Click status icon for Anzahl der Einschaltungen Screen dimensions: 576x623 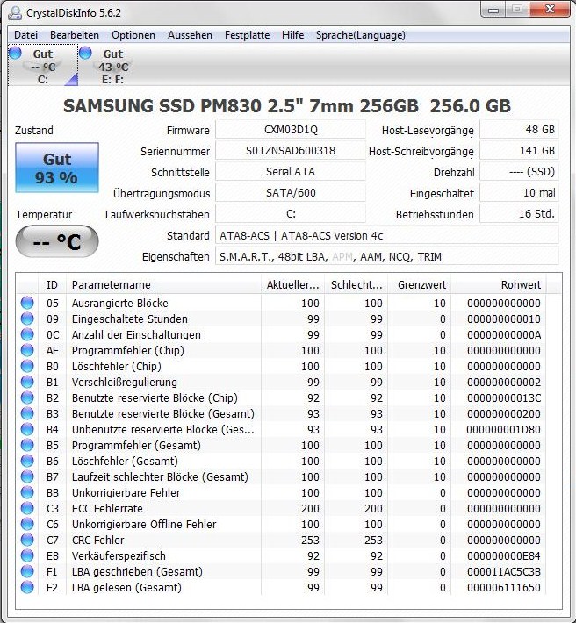tap(27, 334)
